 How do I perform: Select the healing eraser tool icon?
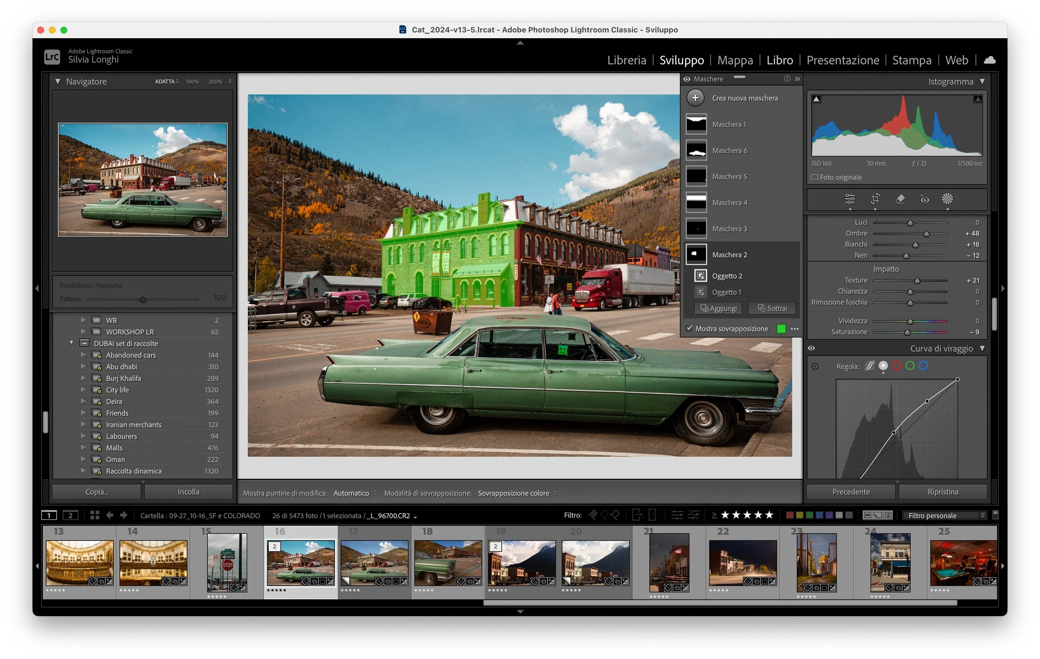(900, 199)
